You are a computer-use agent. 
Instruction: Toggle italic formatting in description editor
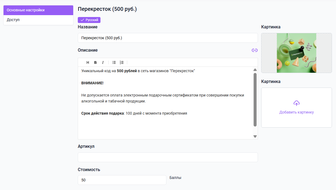[x=103, y=62]
